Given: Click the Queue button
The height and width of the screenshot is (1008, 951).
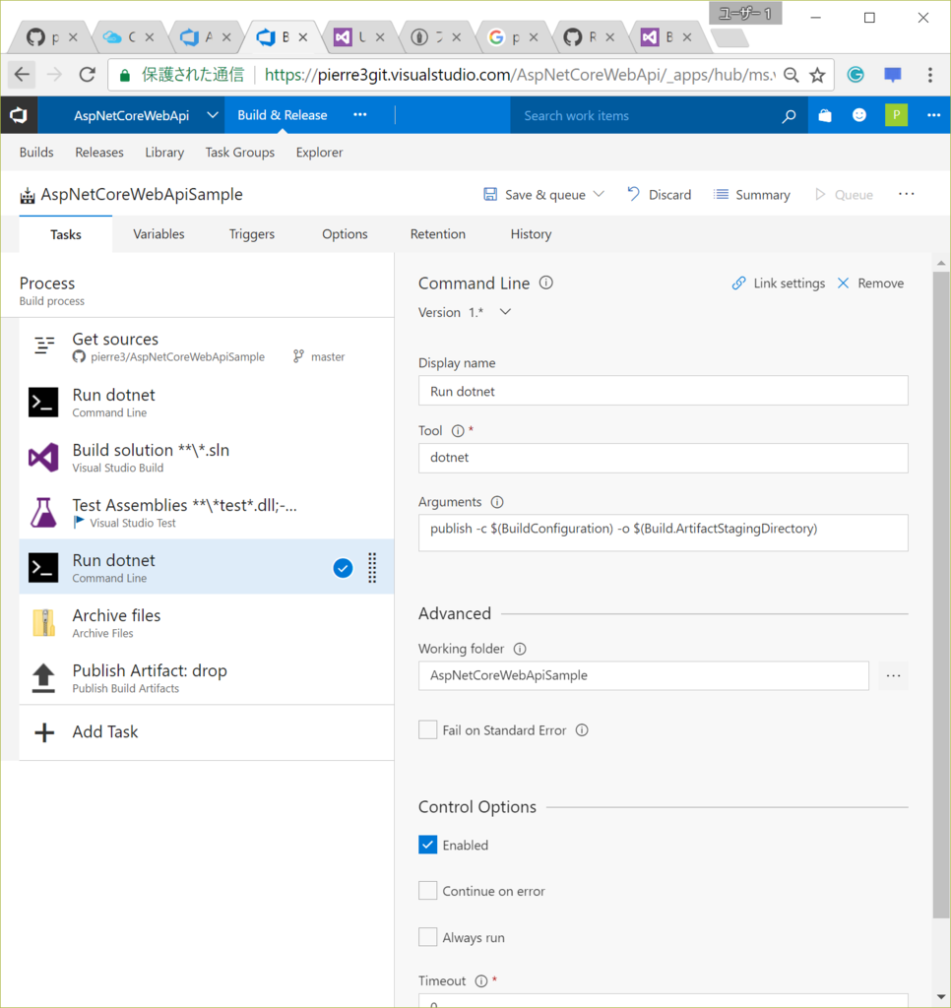Looking at the screenshot, I should [844, 194].
